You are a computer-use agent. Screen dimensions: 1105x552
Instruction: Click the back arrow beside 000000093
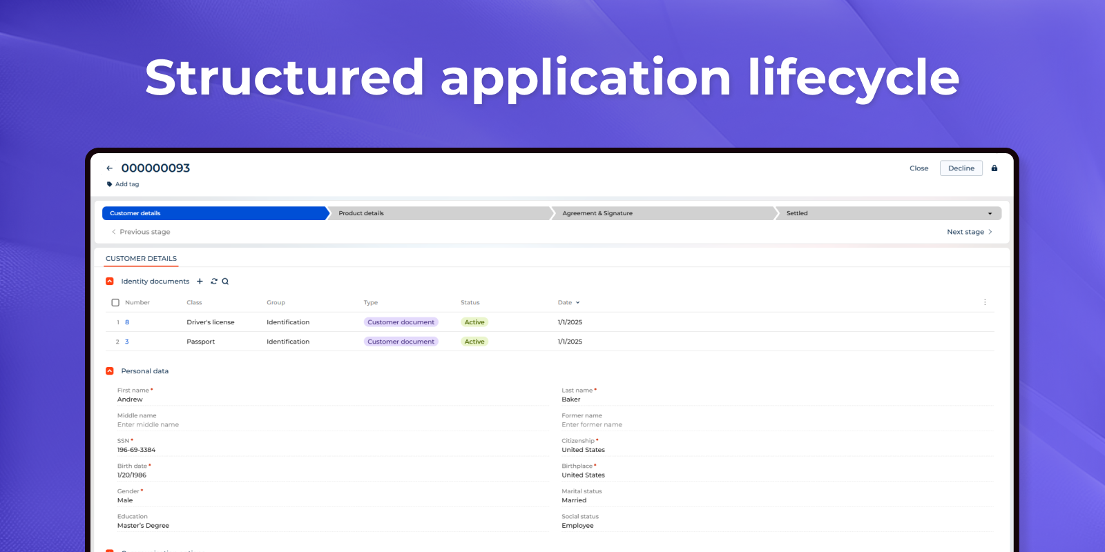click(x=109, y=168)
